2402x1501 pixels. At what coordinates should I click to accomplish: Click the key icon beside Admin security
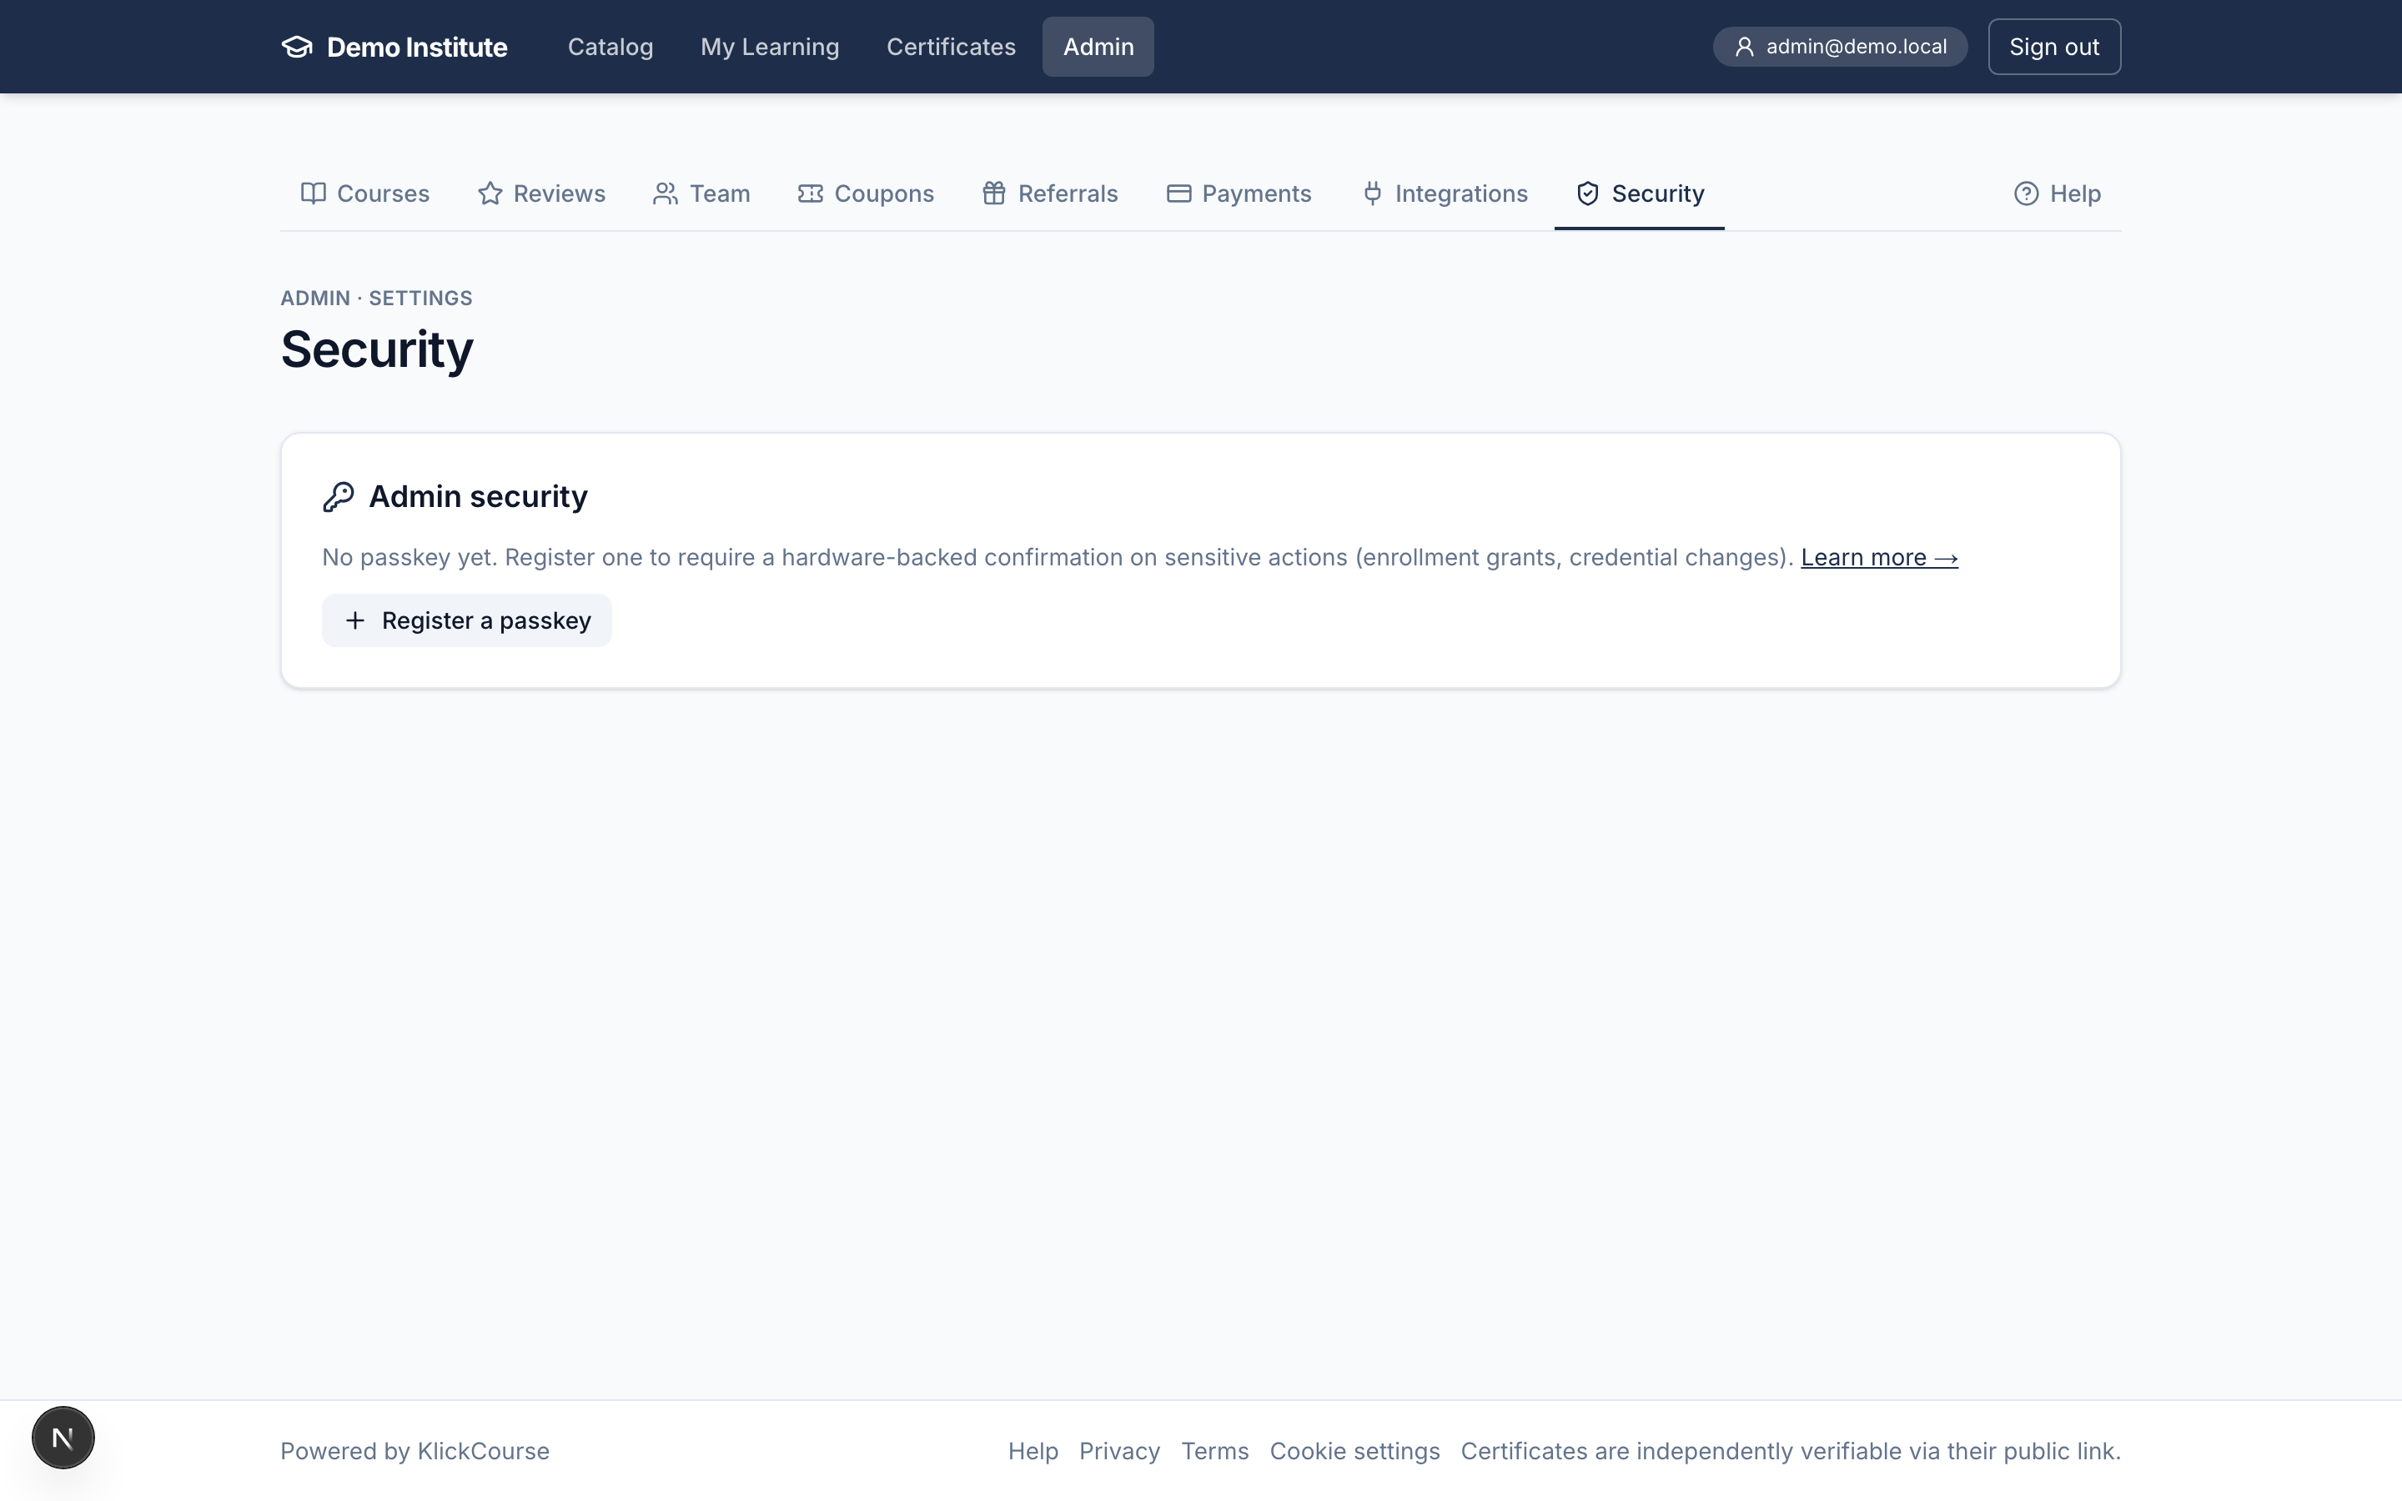tap(339, 496)
